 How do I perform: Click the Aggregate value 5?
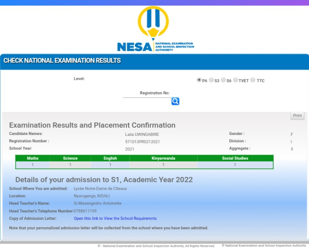292,149
